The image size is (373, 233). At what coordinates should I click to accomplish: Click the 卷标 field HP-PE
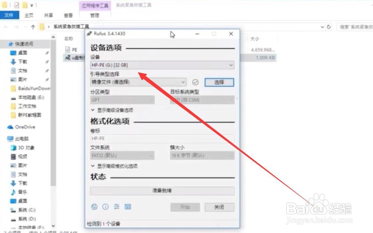(x=162, y=139)
